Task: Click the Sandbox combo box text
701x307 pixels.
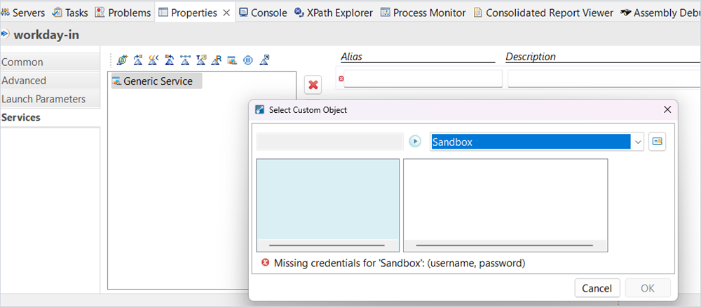Action: coord(531,142)
